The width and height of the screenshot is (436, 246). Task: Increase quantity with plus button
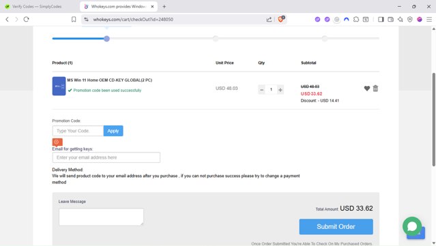[x=280, y=90]
